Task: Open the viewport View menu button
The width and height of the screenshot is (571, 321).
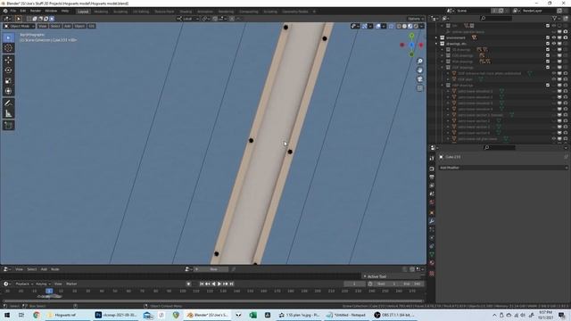Action: 42,26
